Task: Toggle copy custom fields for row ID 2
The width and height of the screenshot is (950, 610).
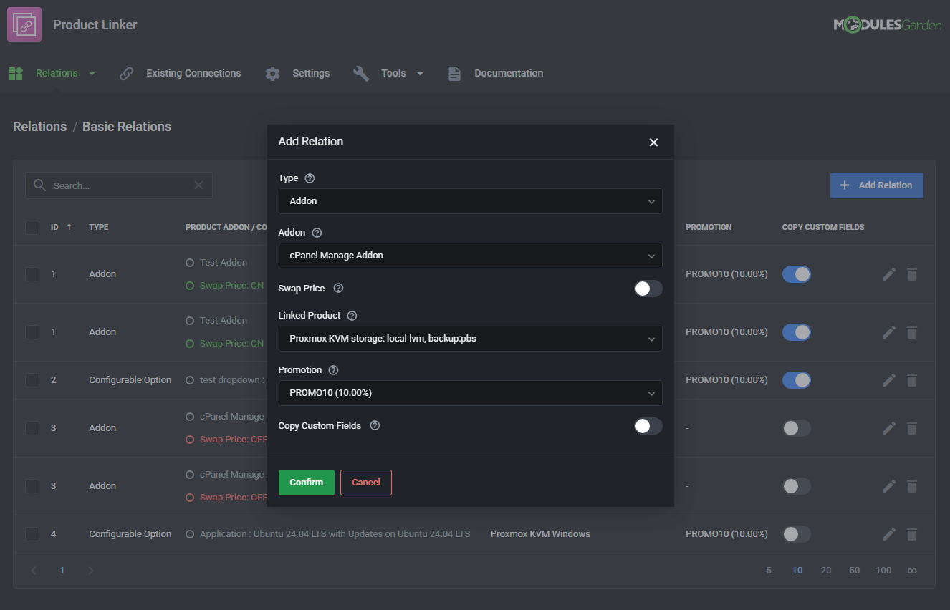Action: click(797, 380)
